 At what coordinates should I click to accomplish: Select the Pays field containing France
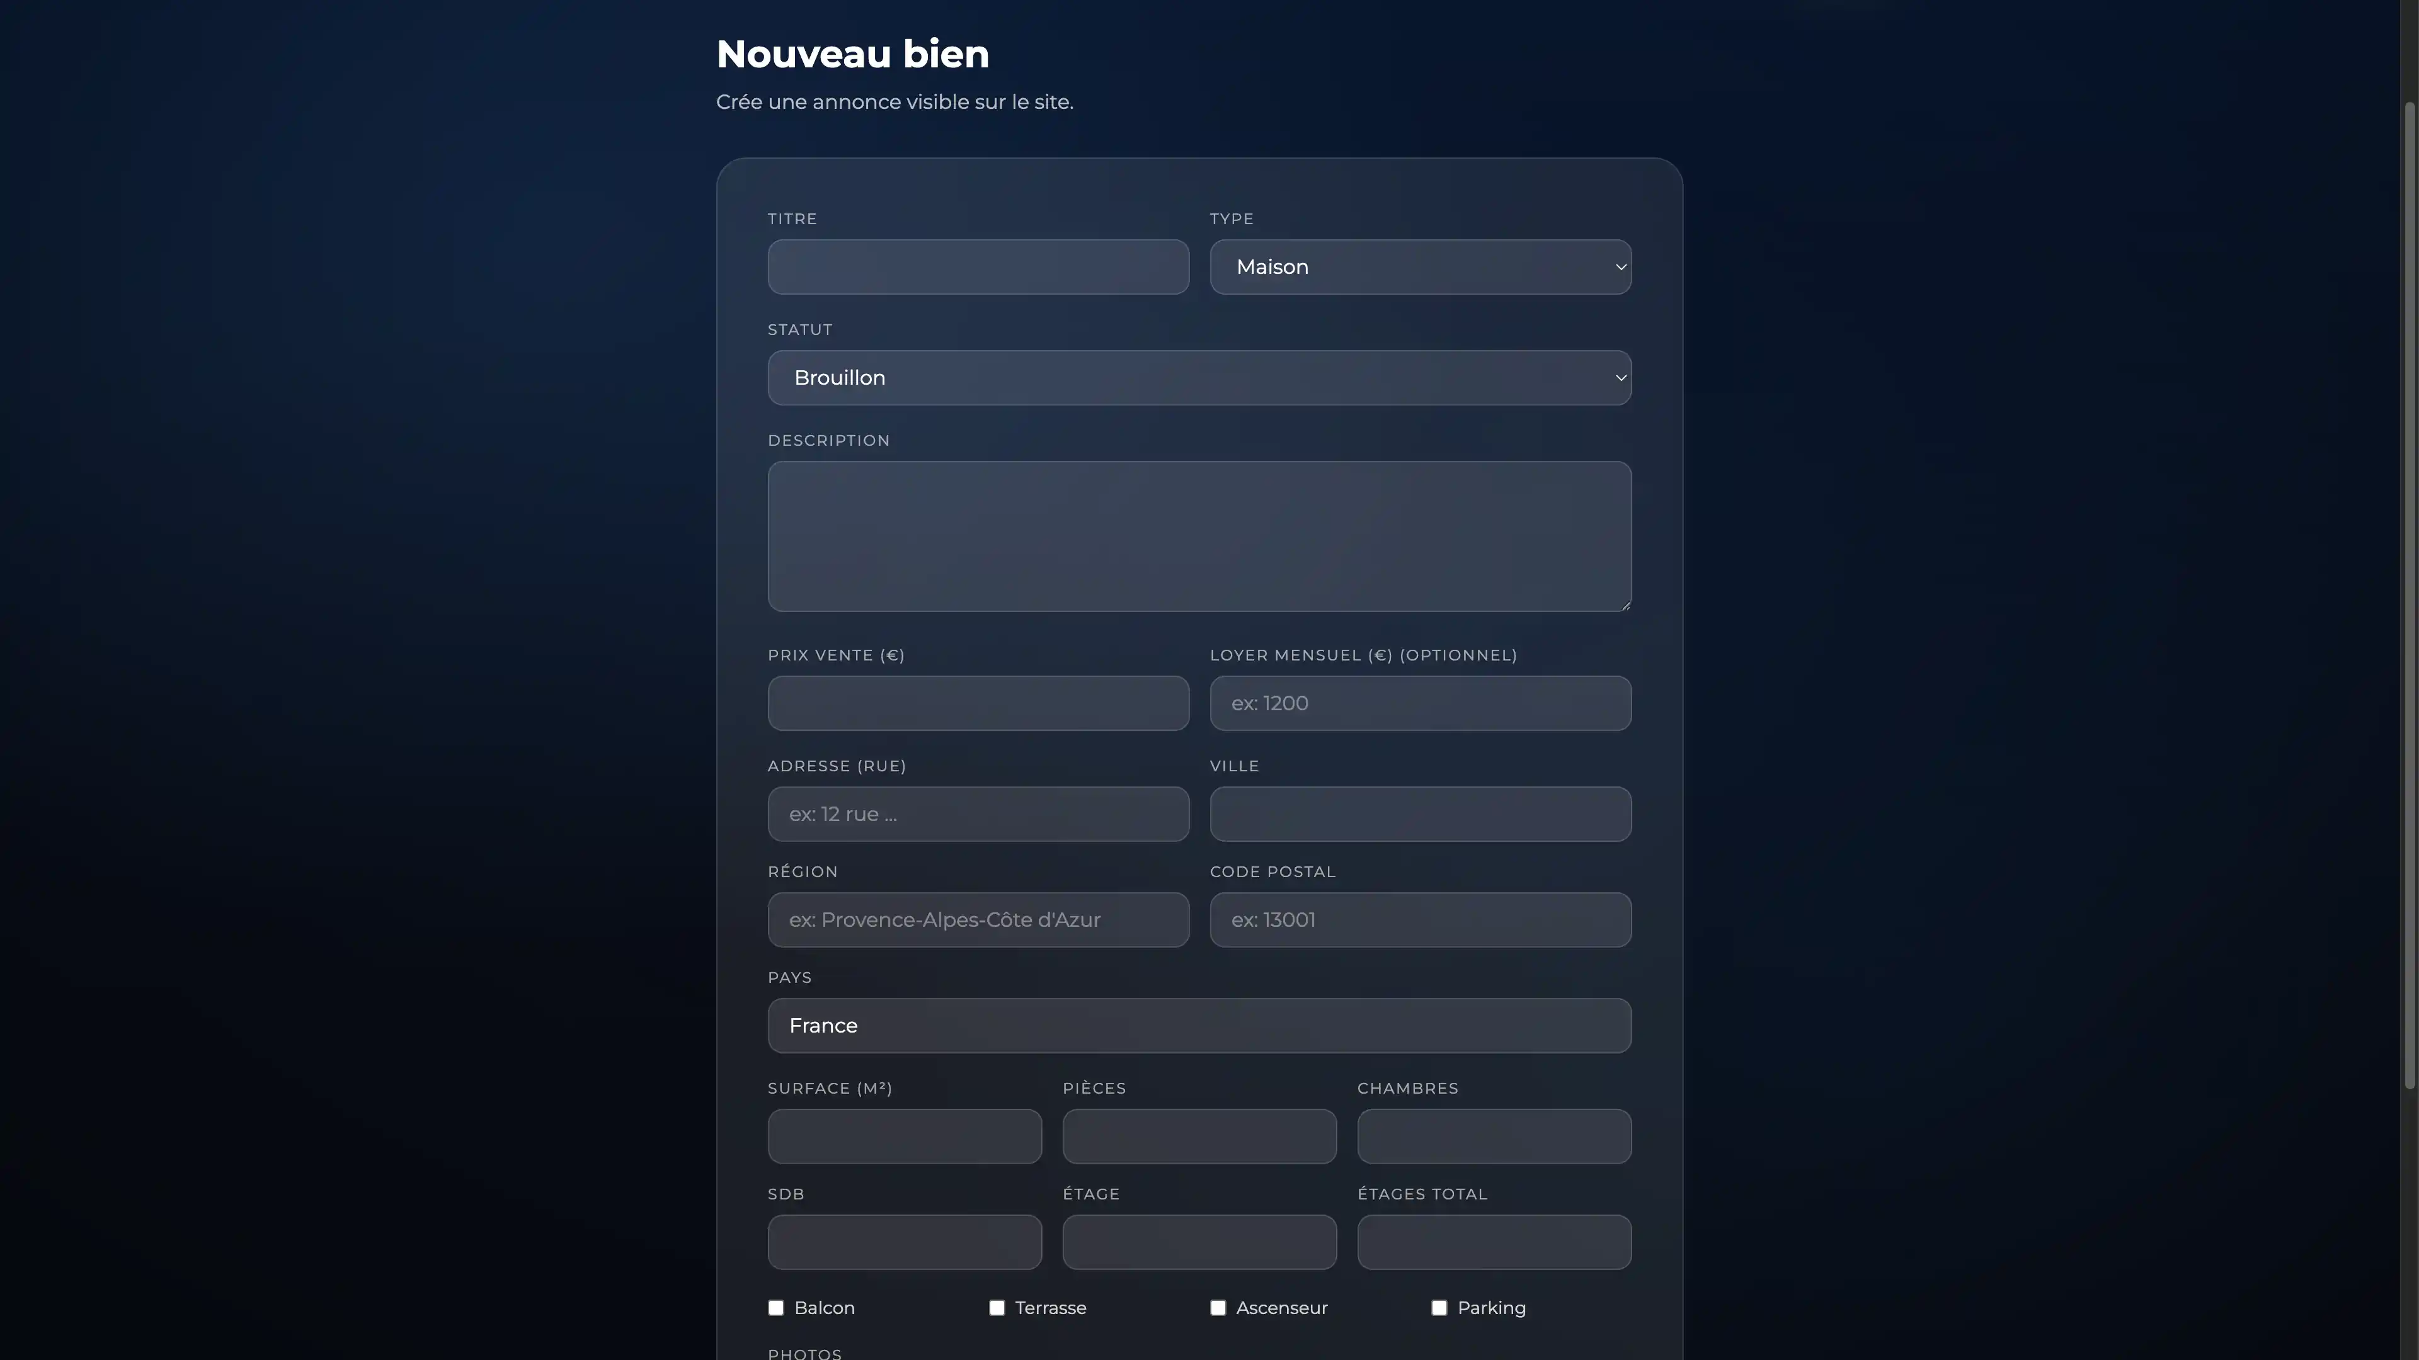pyautogui.click(x=1199, y=1025)
